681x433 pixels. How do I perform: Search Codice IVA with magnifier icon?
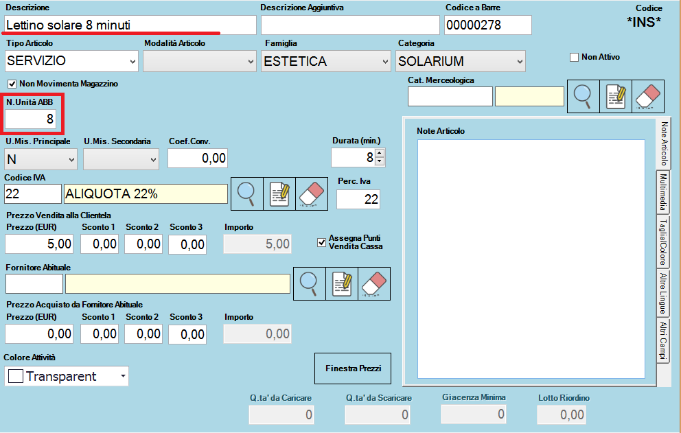click(246, 194)
